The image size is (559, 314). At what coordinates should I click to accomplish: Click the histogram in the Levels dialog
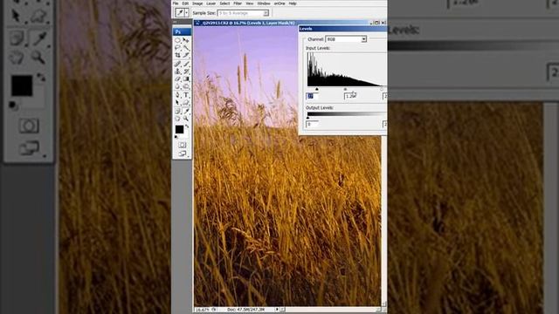346,69
